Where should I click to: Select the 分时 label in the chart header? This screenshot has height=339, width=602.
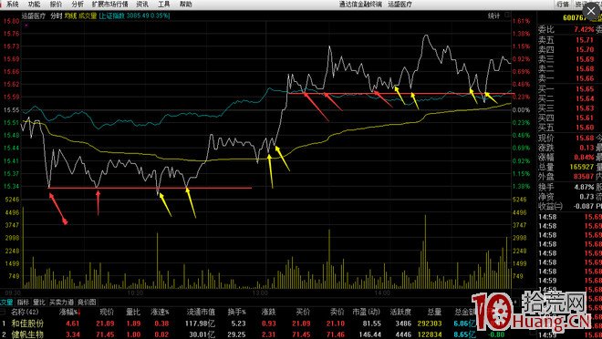pyautogui.click(x=56, y=15)
